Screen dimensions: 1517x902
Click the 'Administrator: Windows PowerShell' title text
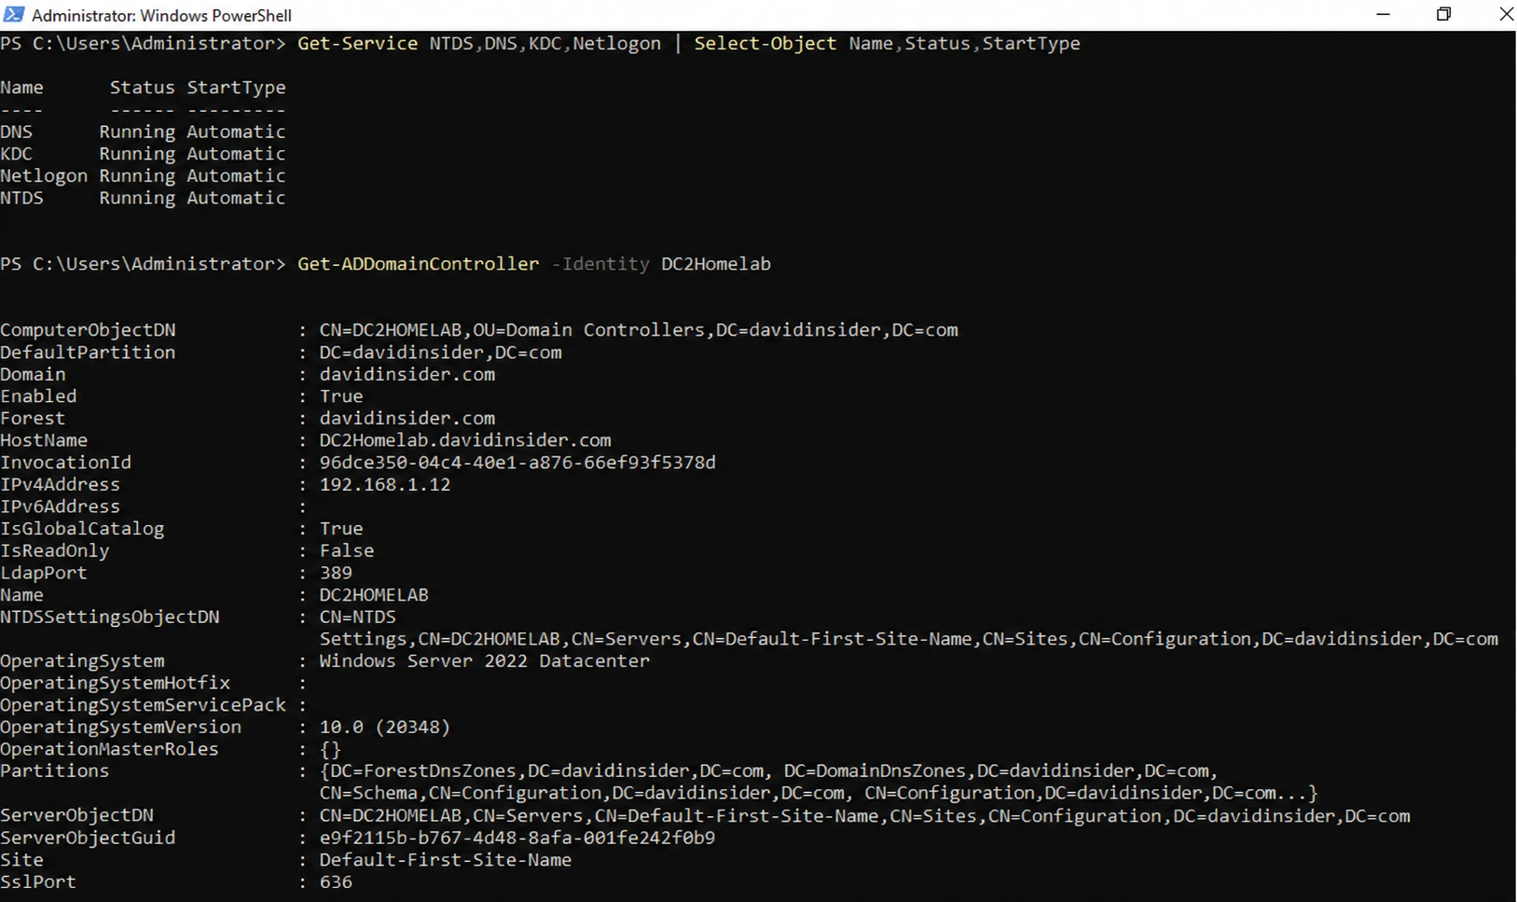point(161,16)
